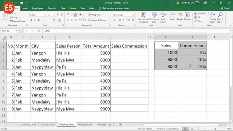
Task: Open the Borders dropdown arrow
Action: coord(49,20)
